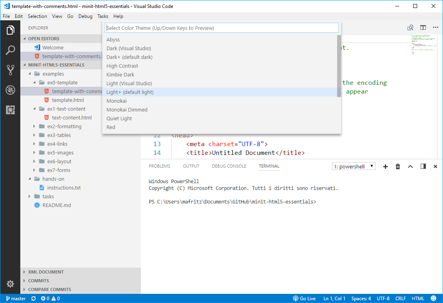Open the Tasks menu
The width and height of the screenshot is (443, 303).
tap(103, 16)
